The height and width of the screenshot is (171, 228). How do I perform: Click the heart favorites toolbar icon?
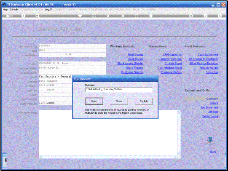[80, 16]
